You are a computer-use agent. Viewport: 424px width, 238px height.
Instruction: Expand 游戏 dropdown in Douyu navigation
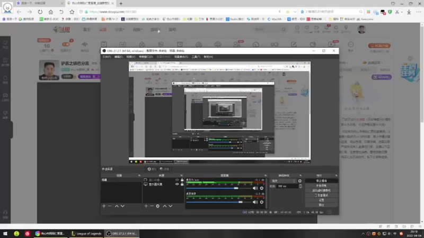coord(155,30)
